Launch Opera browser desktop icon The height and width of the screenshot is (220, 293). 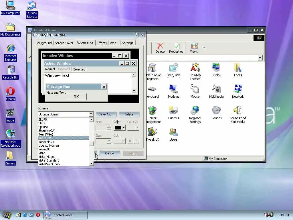10,94
